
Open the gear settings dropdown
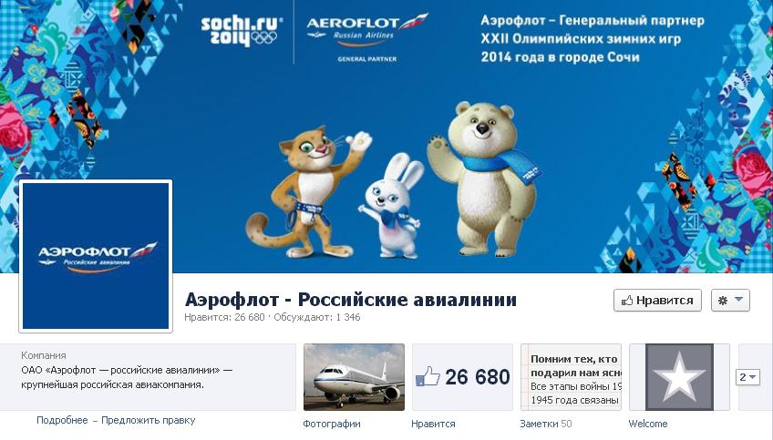[x=730, y=300]
